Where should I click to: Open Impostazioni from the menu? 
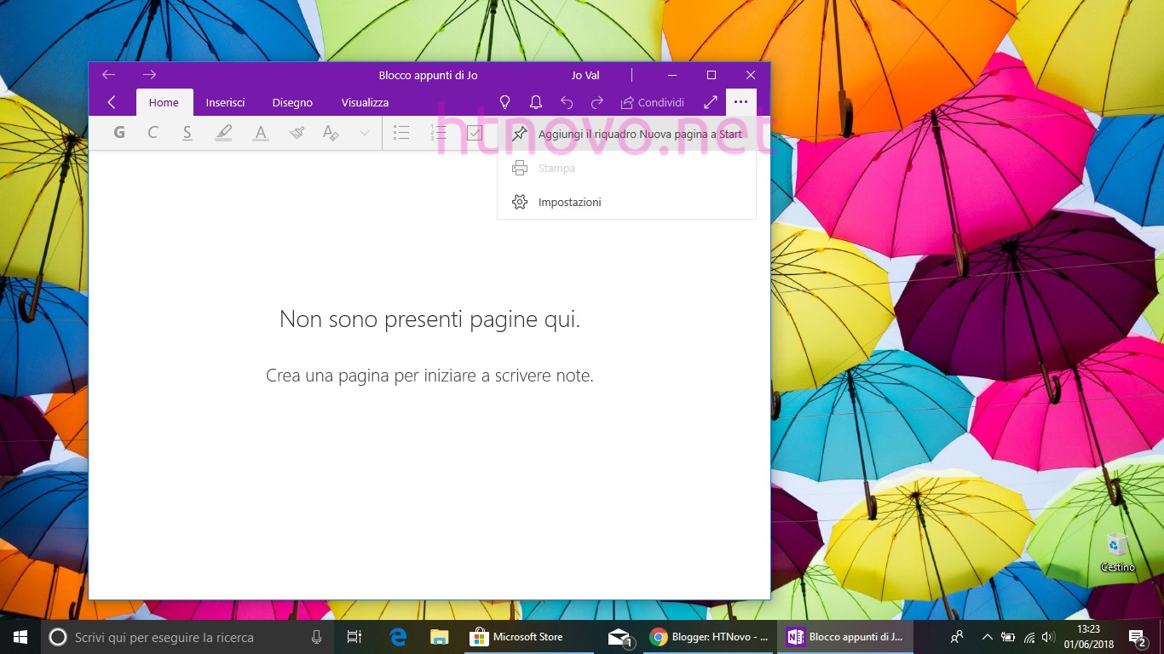click(569, 202)
